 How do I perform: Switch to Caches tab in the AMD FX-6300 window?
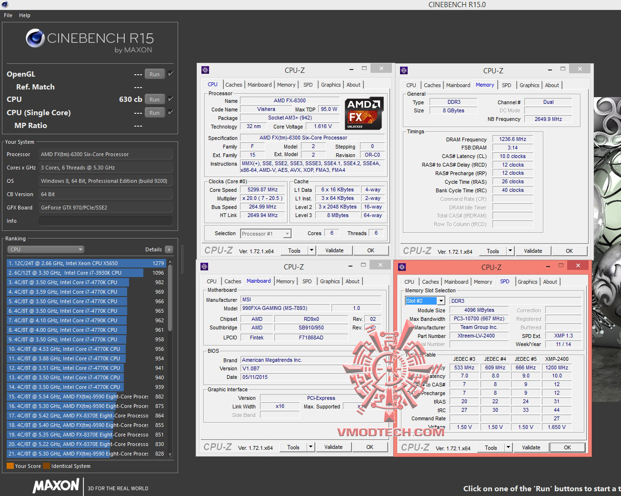click(233, 85)
